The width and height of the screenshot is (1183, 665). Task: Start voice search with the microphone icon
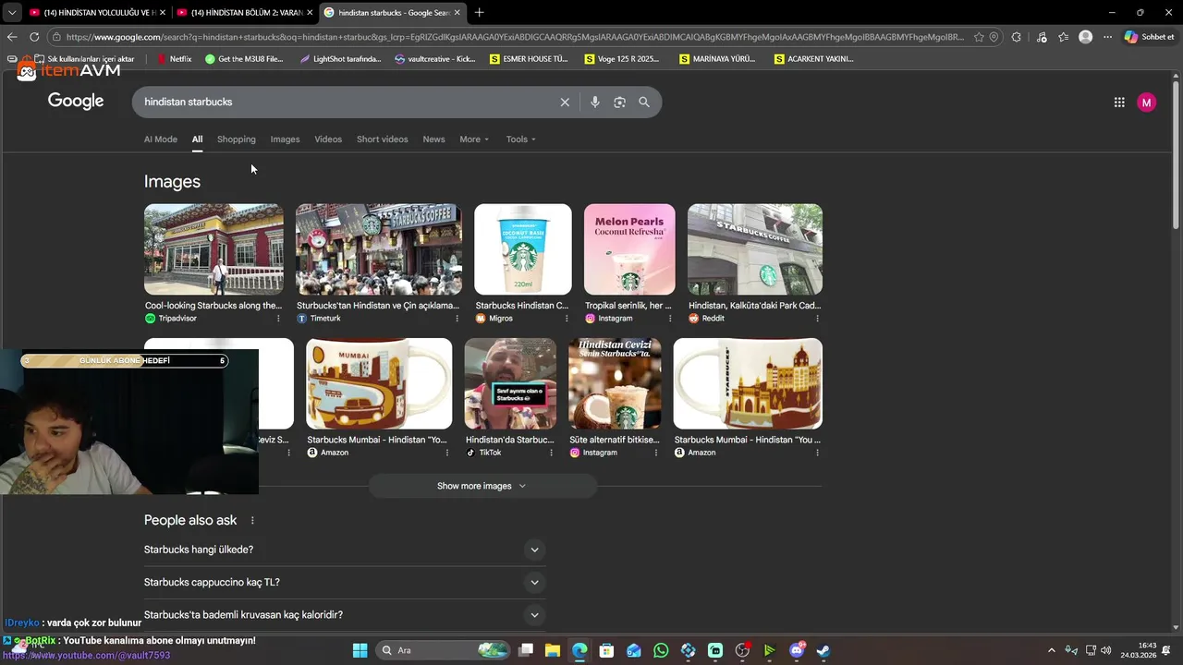pyautogui.click(x=595, y=103)
